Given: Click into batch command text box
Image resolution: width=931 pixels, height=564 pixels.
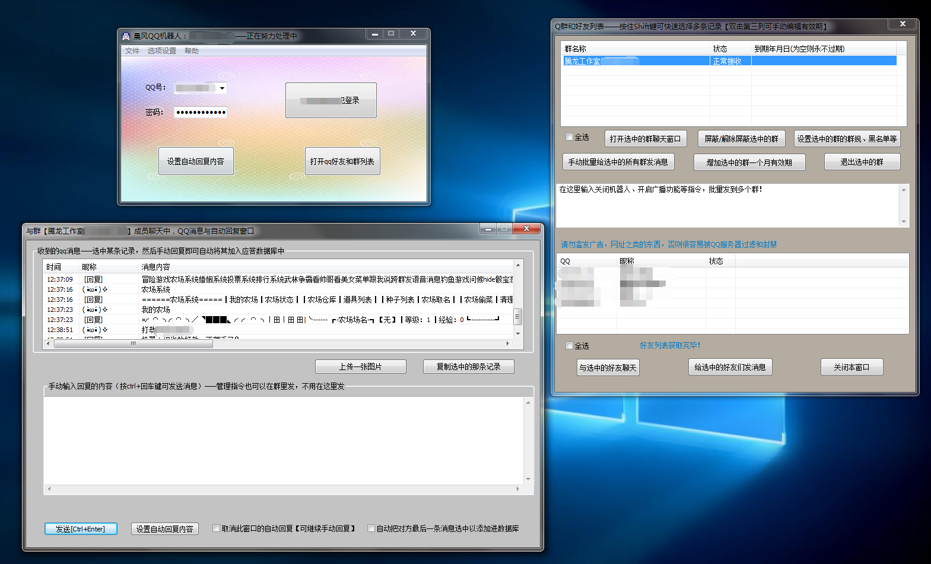Looking at the screenshot, I should click(727, 206).
